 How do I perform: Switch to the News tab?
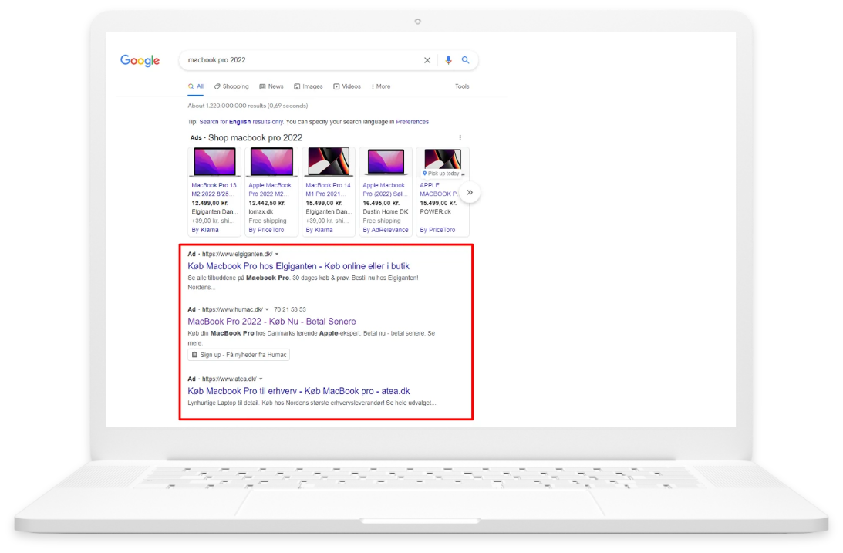coord(271,86)
